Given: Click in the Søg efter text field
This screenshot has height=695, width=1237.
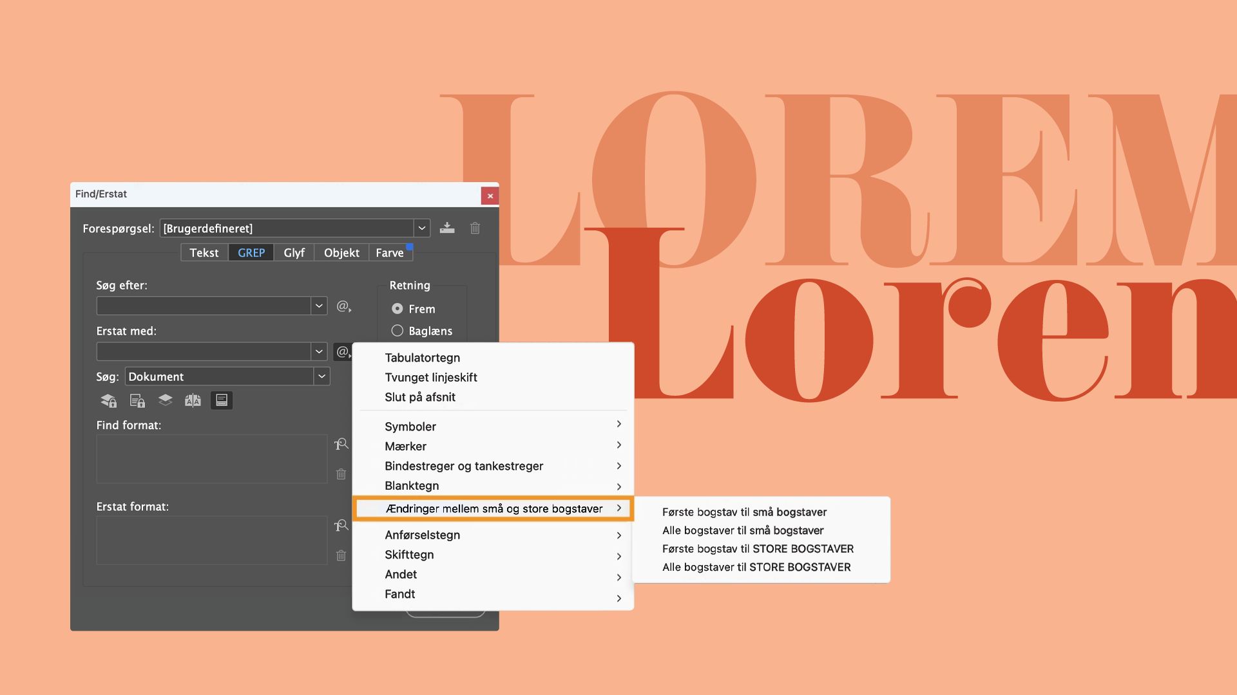Looking at the screenshot, I should [204, 306].
